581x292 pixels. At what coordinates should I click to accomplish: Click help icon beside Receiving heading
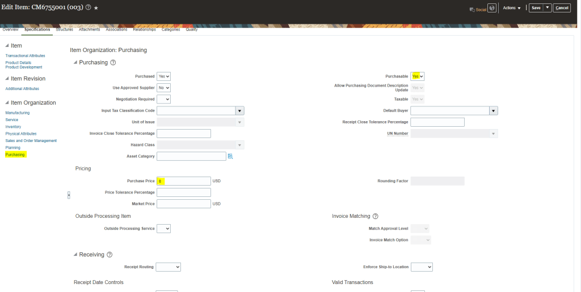click(110, 255)
